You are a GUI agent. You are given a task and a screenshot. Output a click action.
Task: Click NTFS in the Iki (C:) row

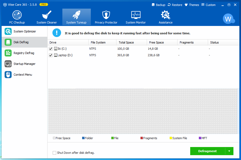tap(92, 49)
